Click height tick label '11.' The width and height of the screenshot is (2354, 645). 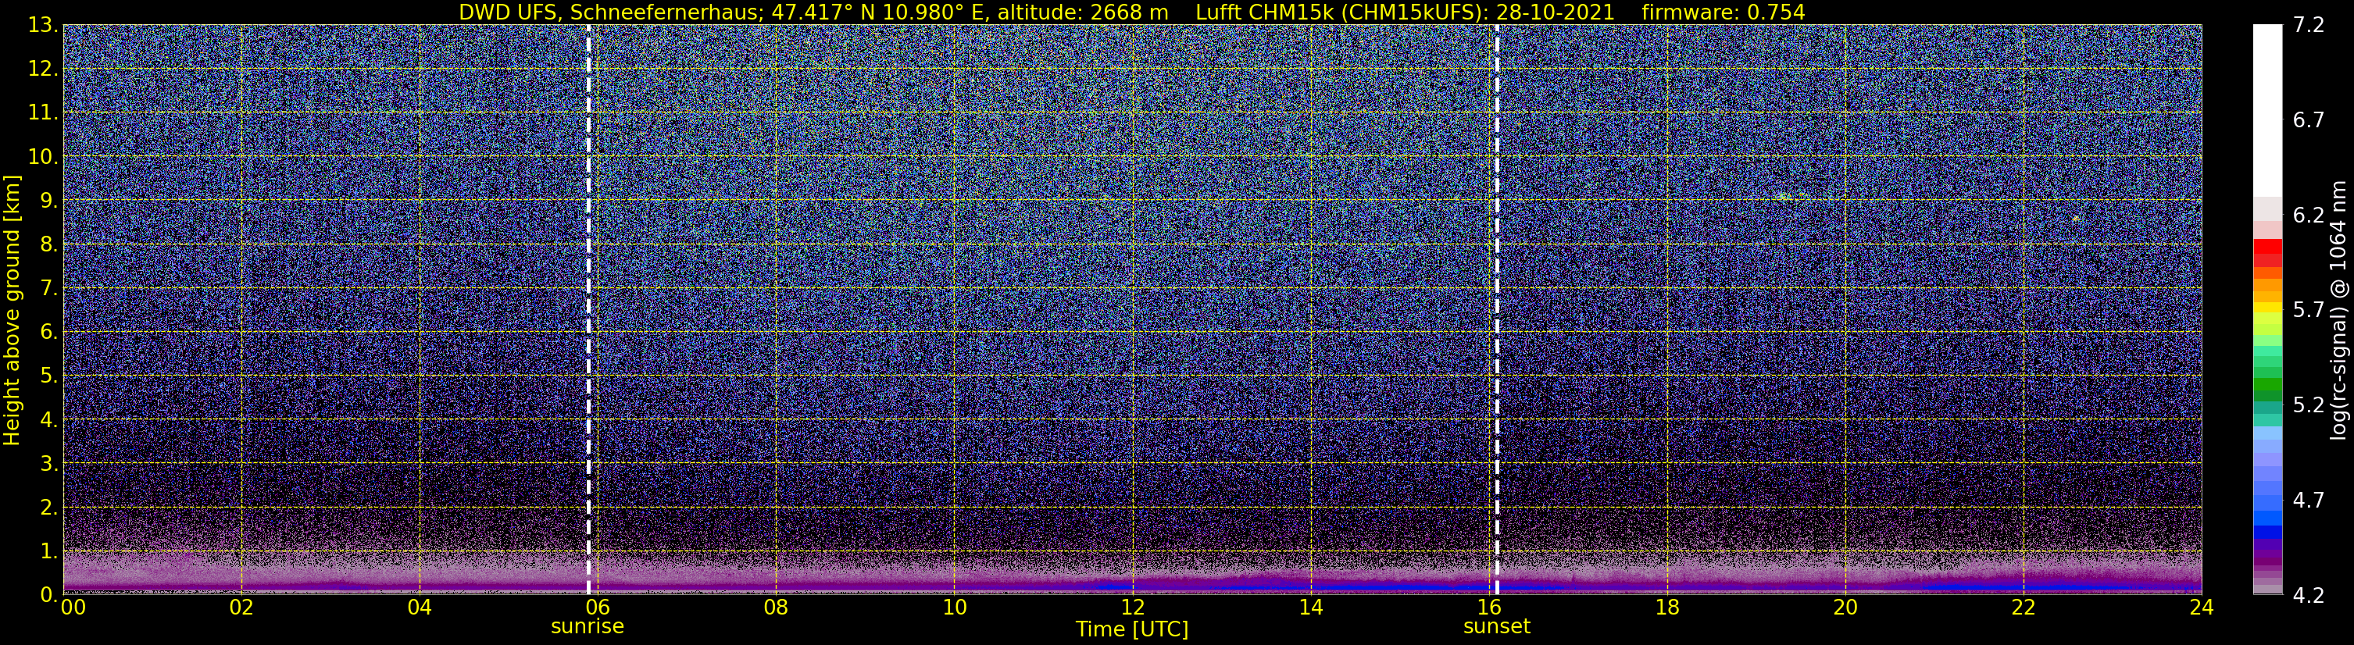pyautogui.click(x=43, y=113)
